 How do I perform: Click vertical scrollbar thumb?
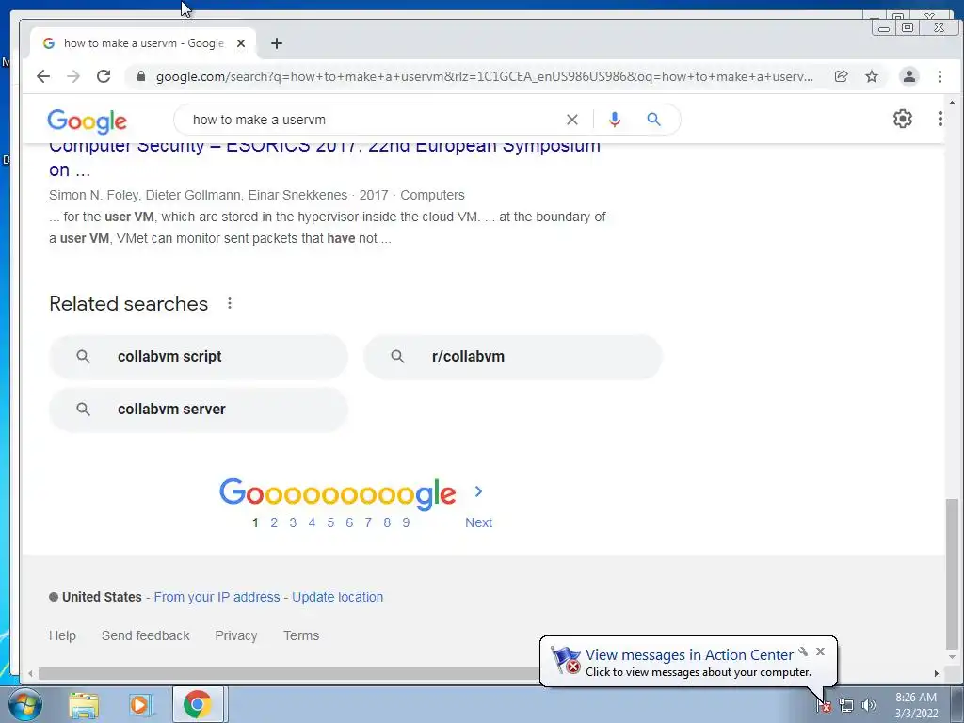(x=952, y=573)
